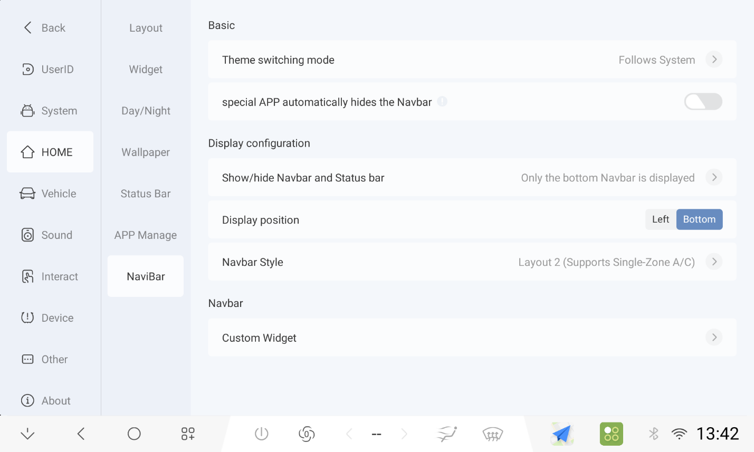Open Show/hide Navbar and Status bar chevron
The width and height of the screenshot is (754, 452).
click(x=714, y=177)
